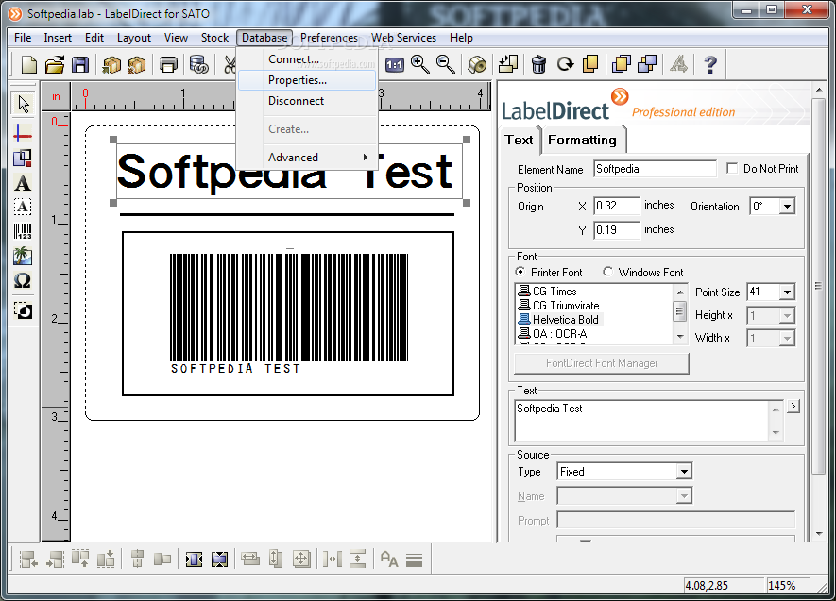836x601 pixels.
Task: Open help with the question mark icon
Action: (709, 64)
